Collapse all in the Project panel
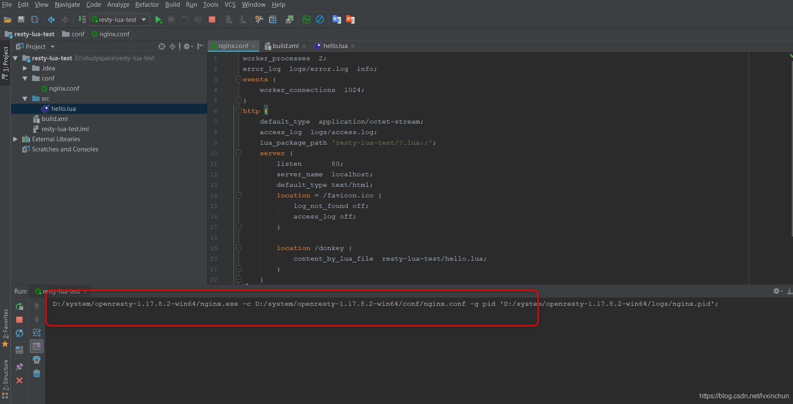The width and height of the screenshot is (793, 404). pos(172,46)
